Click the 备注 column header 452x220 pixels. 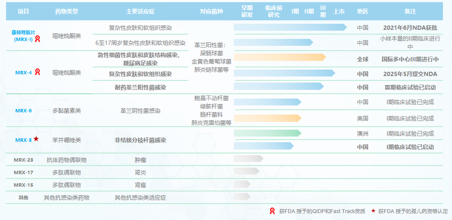tap(410, 11)
